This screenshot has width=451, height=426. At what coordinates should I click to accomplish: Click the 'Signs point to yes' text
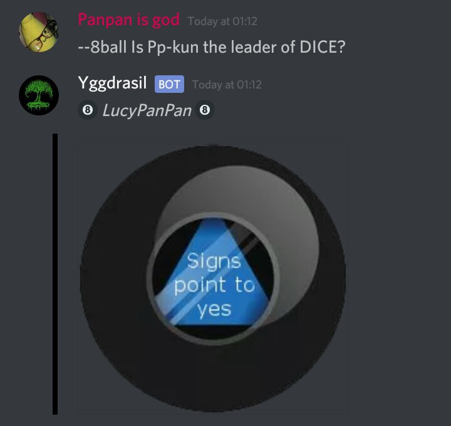(214, 285)
